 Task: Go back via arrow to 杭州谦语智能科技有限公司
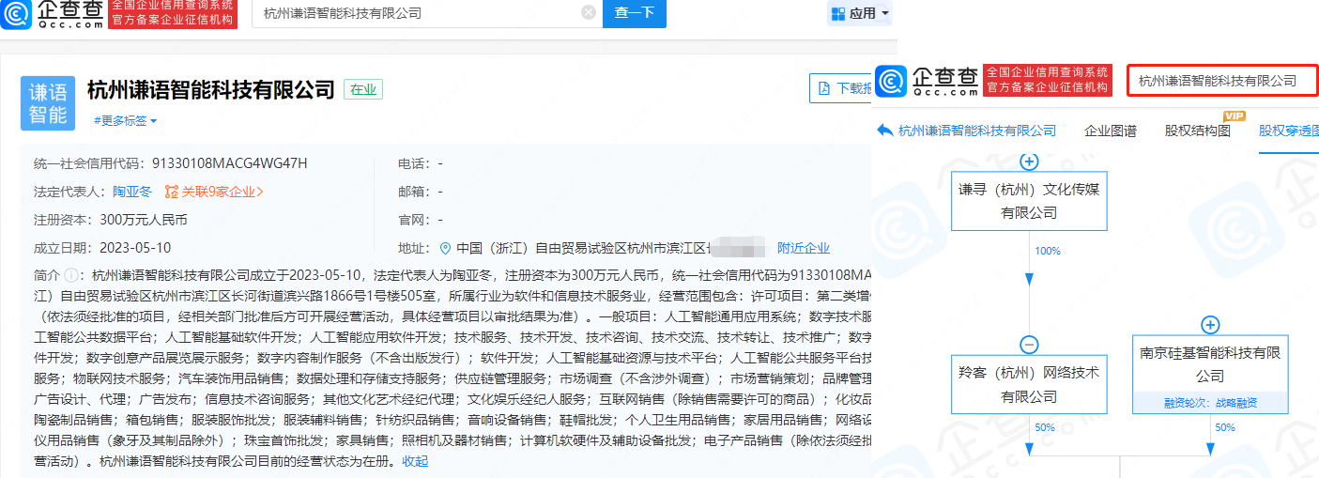coord(884,131)
